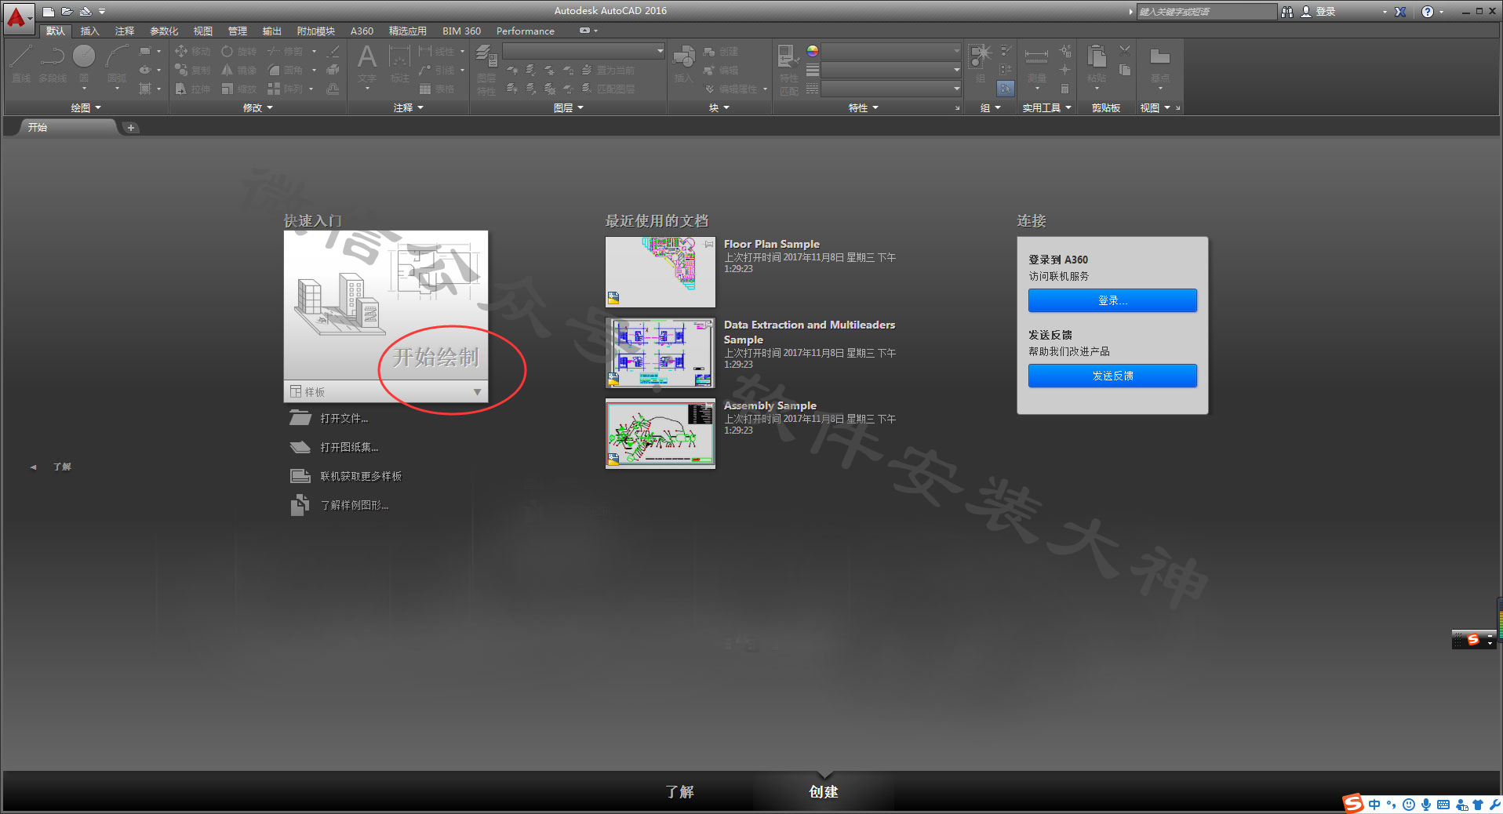
Task: Click the Copy (复制) tool
Action: point(192,71)
